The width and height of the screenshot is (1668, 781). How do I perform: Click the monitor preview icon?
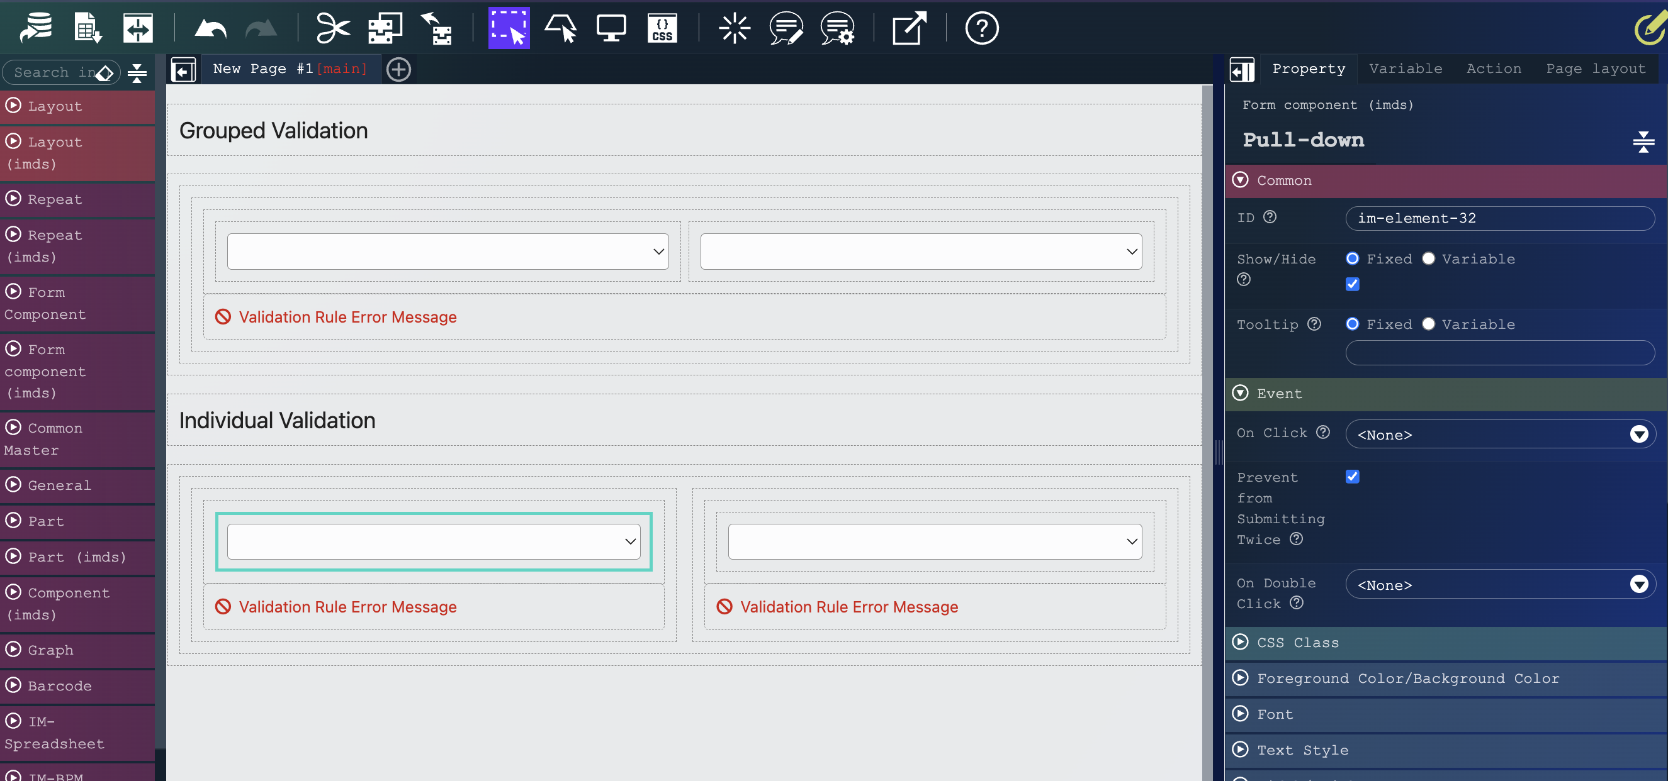611,28
